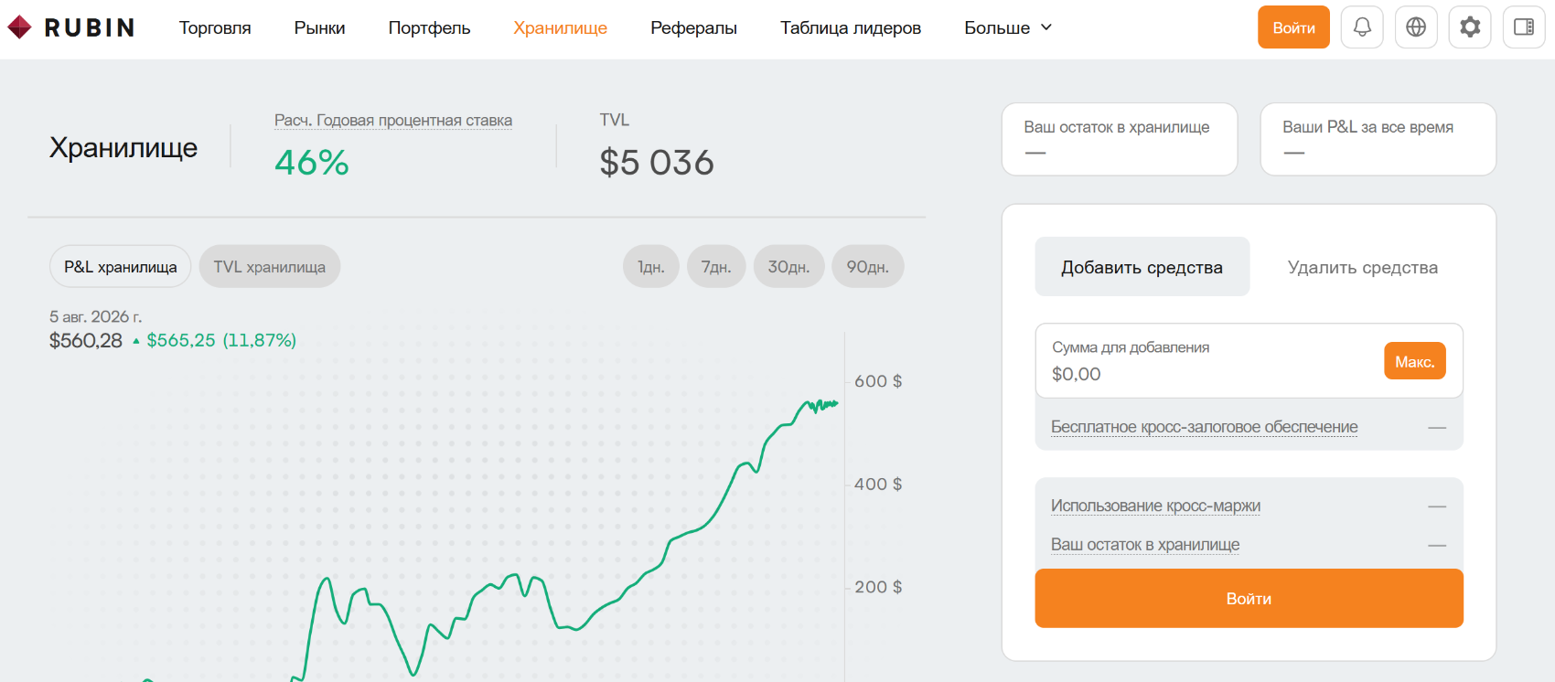This screenshot has height=682, width=1555.
Task: Expand the Больше dropdown menu
Action: click(1008, 27)
